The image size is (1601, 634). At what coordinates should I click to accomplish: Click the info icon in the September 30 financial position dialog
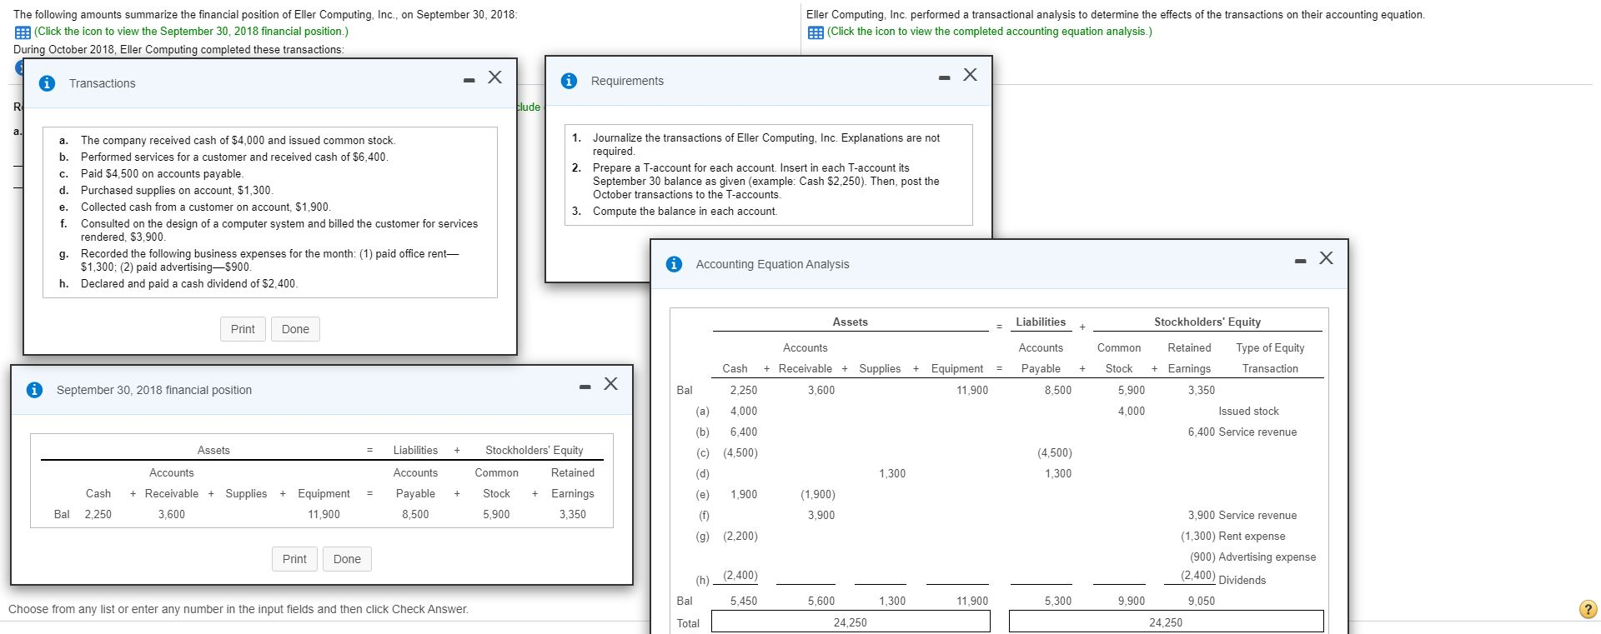[34, 390]
